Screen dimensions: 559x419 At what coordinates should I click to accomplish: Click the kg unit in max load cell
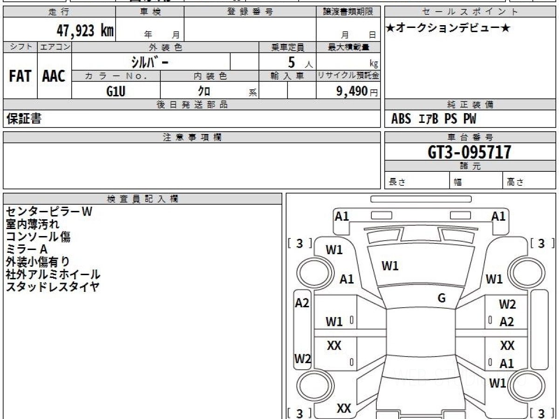click(374, 64)
